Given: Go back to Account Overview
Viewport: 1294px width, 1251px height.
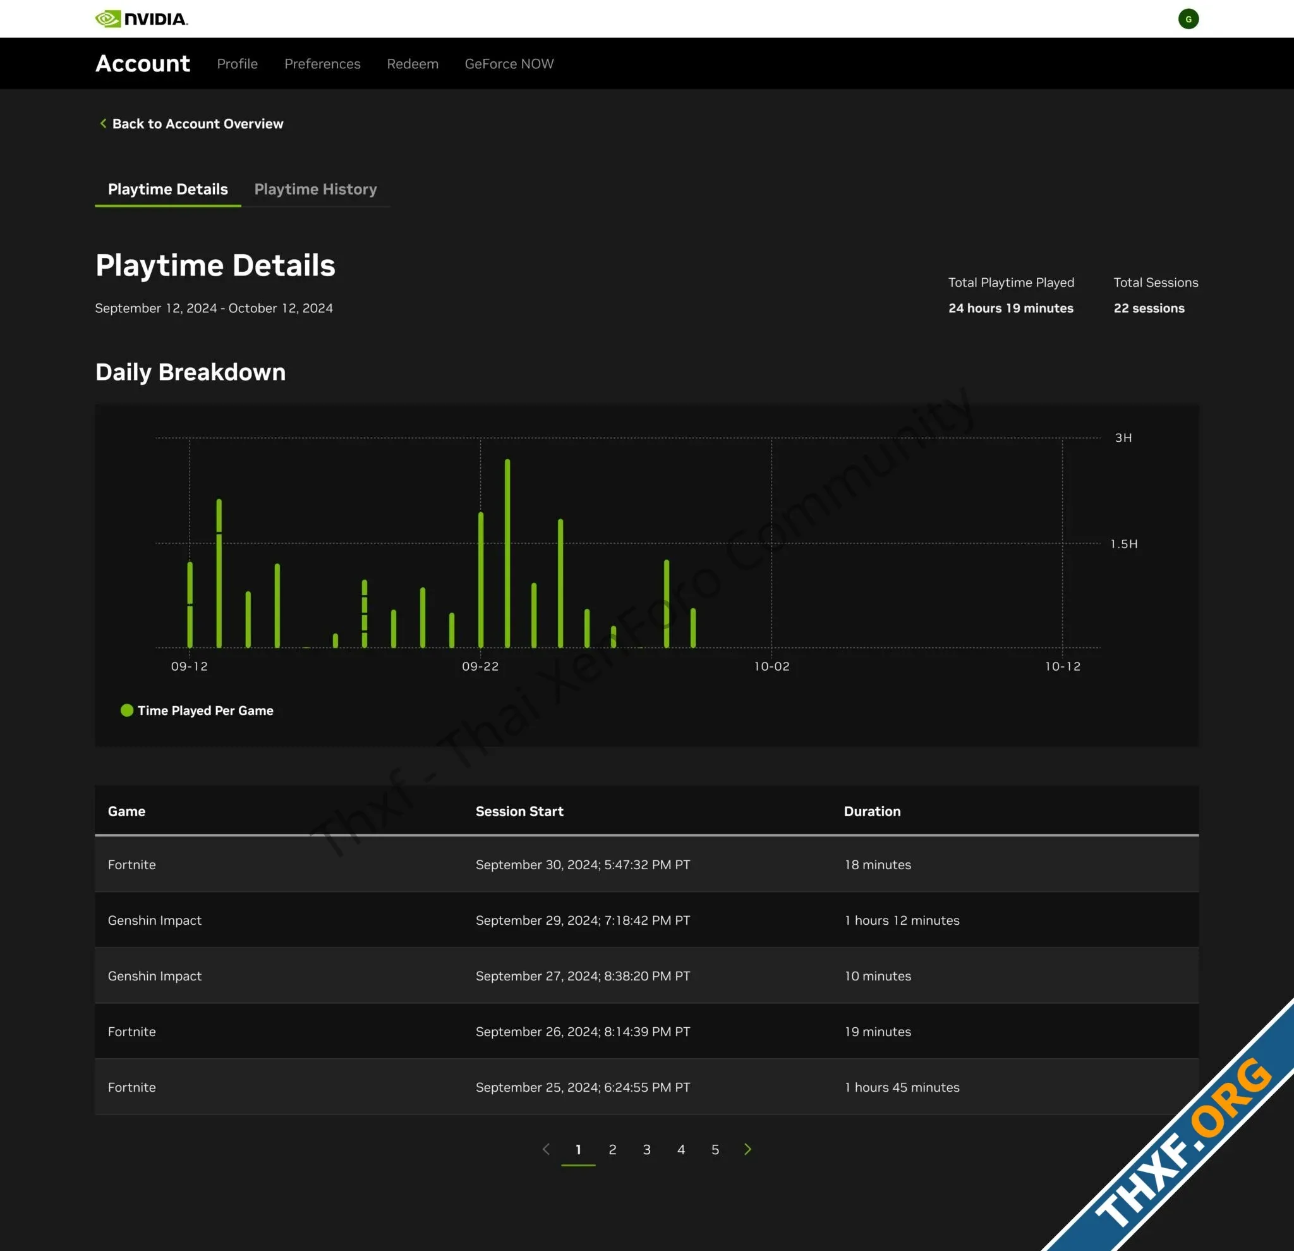Looking at the screenshot, I should [197, 123].
